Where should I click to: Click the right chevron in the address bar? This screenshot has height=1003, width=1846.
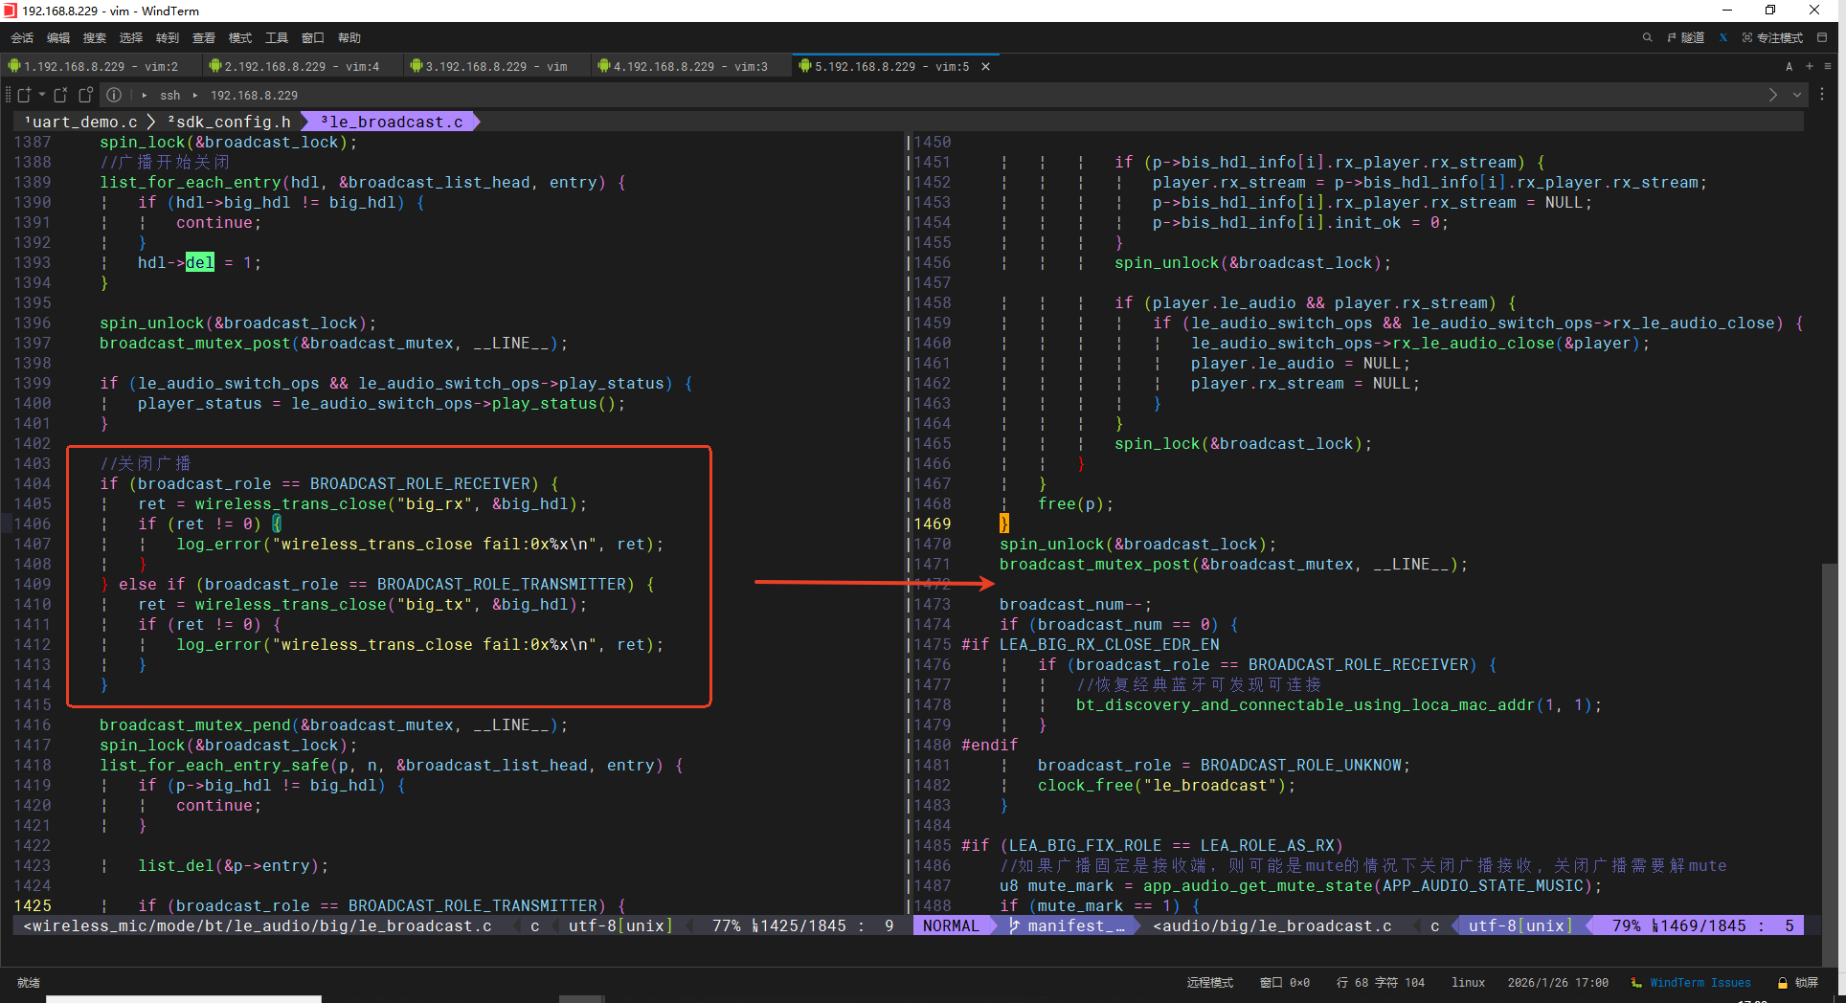click(x=1772, y=95)
